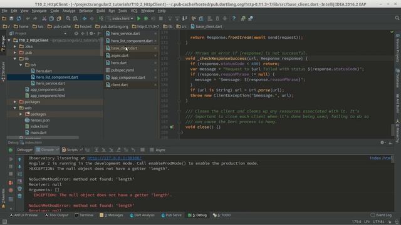Viewport: 401px width, 225px height.
Task: Open the index.html run configuration dropdown
Action: click(x=121, y=18)
